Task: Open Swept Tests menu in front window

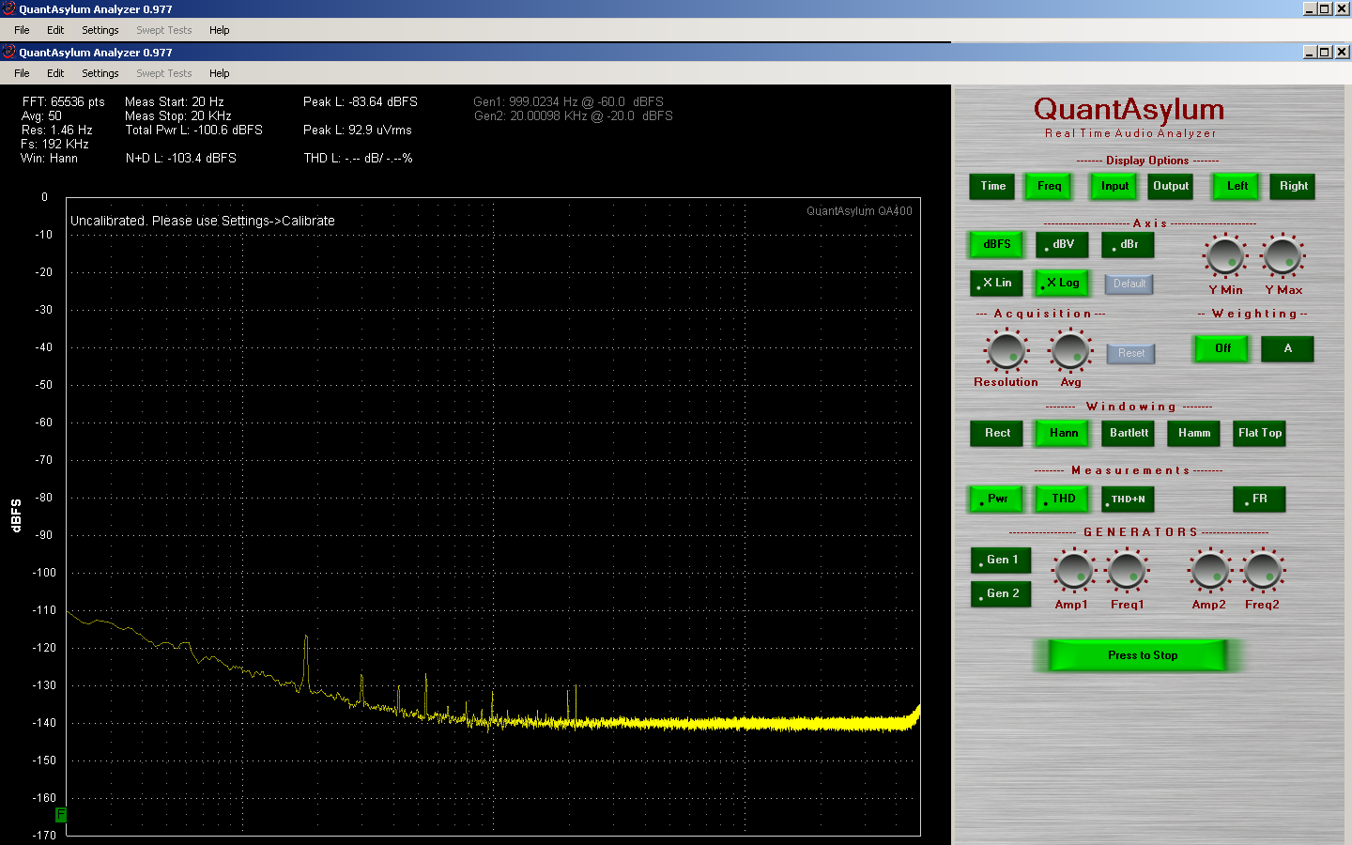Action: 163,73
